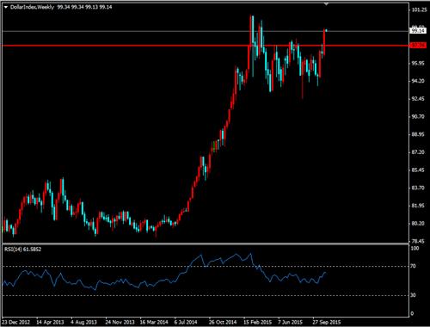Click the RSI 70 dashed level line
The height and width of the screenshot is (327, 430).
pos(205,267)
